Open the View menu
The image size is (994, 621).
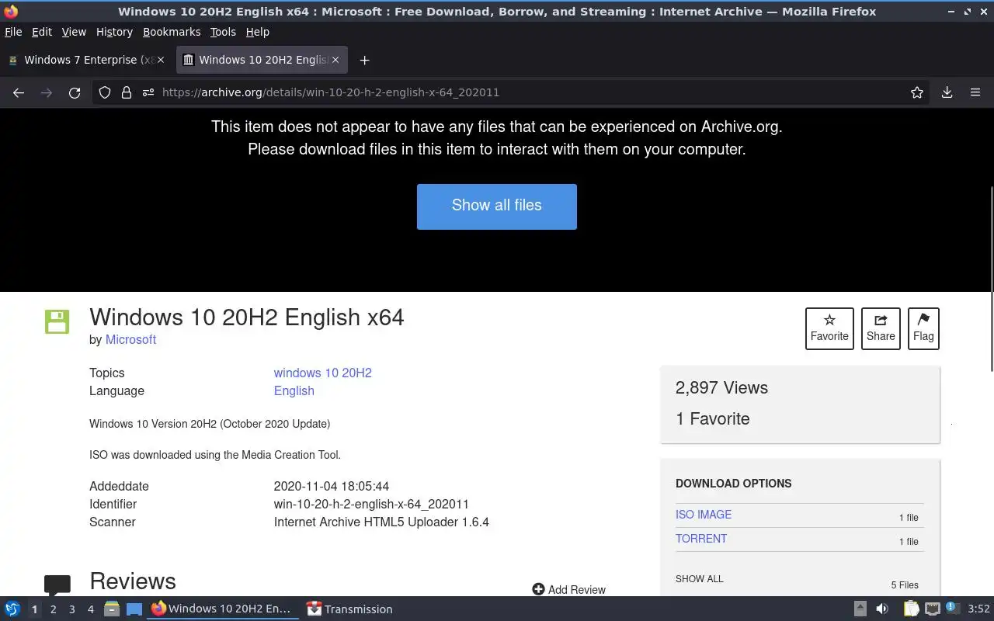click(74, 32)
